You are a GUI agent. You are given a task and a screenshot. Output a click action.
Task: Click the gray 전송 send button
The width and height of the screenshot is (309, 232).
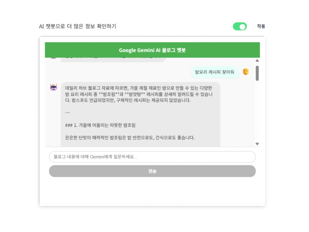pyautogui.click(x=152, y=171)
